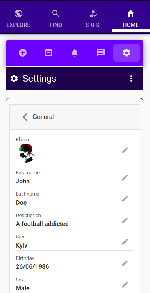Select the settings gear toolbar icon
150x293 pixels.
(x=127, y=53)
